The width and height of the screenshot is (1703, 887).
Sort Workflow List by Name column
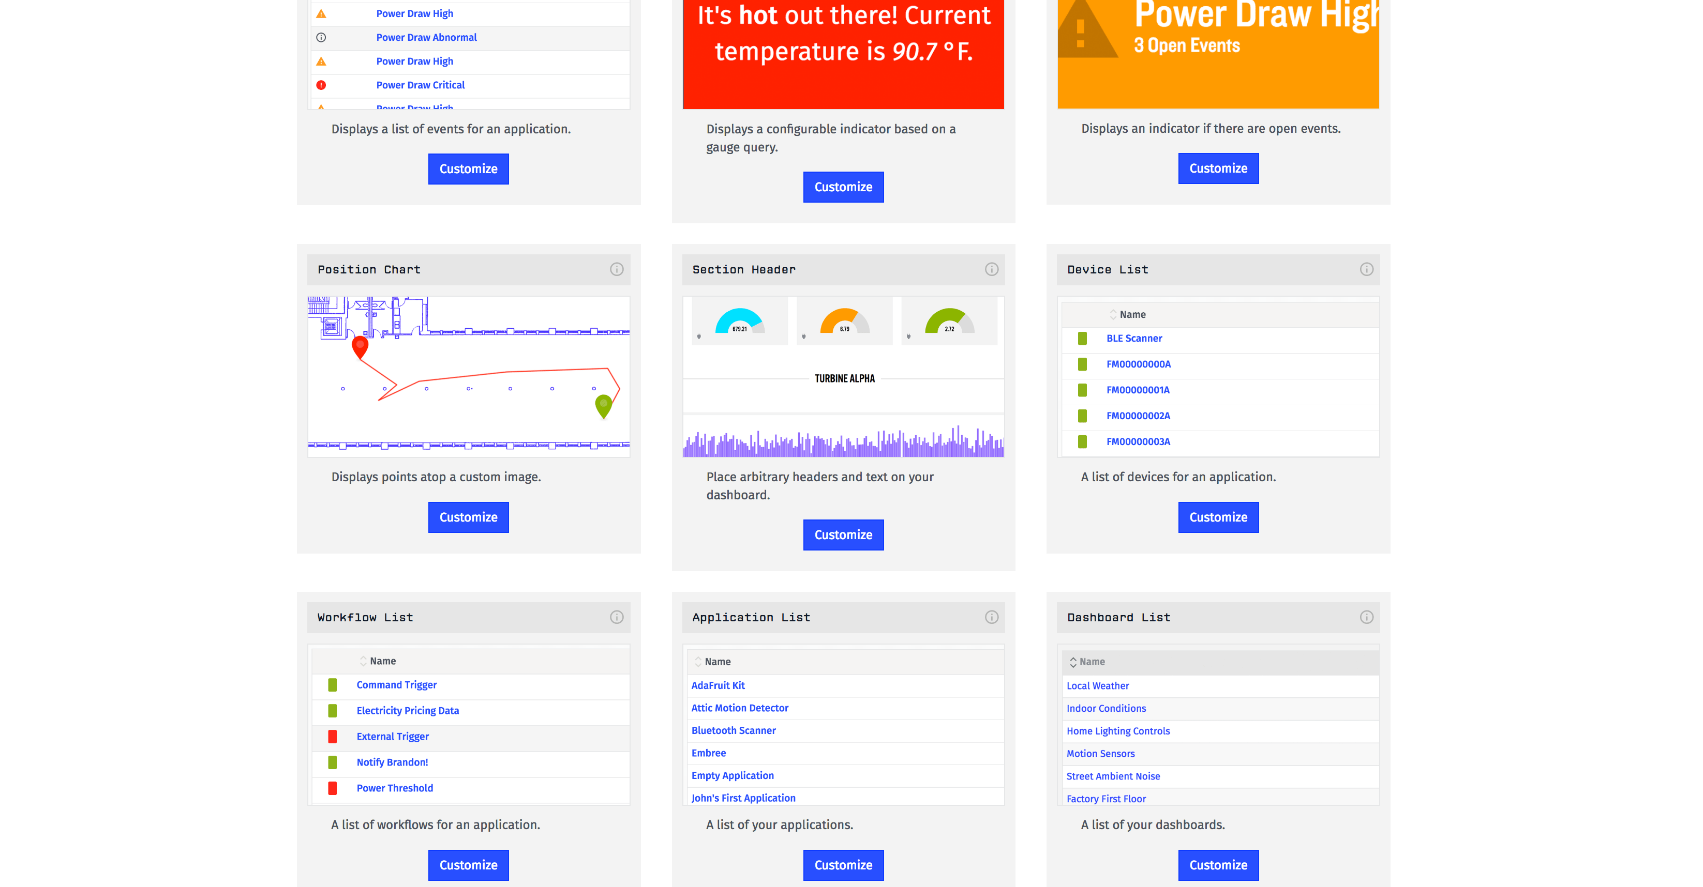point(378,661)
